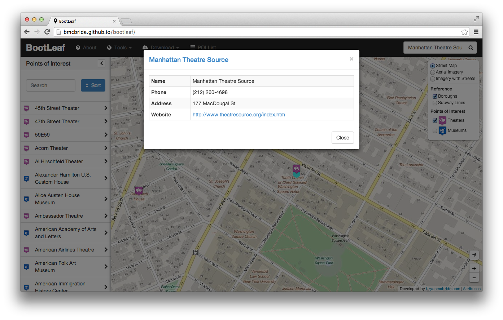Click the theater icon beside American Airlines Theatre
This screenshot has height=320, width=503.
(x=26, y=250)
